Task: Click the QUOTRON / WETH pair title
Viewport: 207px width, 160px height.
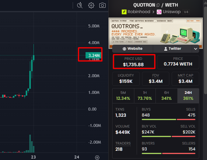Action: tap(156, 5)
